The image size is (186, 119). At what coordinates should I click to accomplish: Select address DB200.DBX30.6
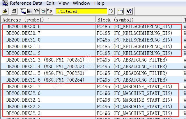coord(23,26)
